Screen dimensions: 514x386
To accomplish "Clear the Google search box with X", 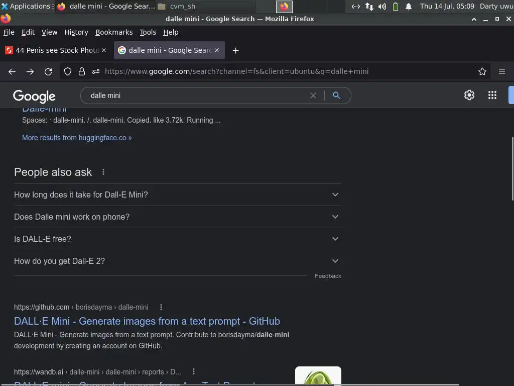I will [x=313, y=95].
